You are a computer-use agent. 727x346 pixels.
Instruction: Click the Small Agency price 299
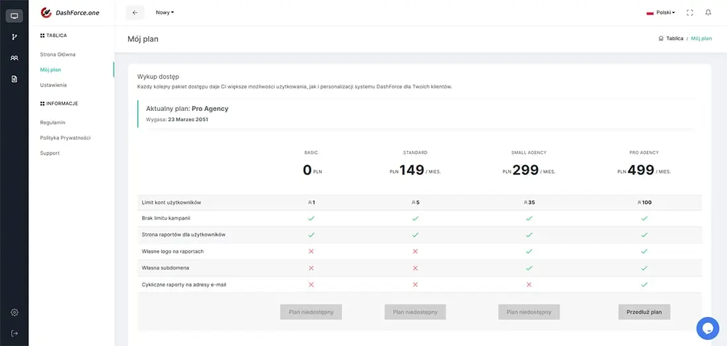525,170
